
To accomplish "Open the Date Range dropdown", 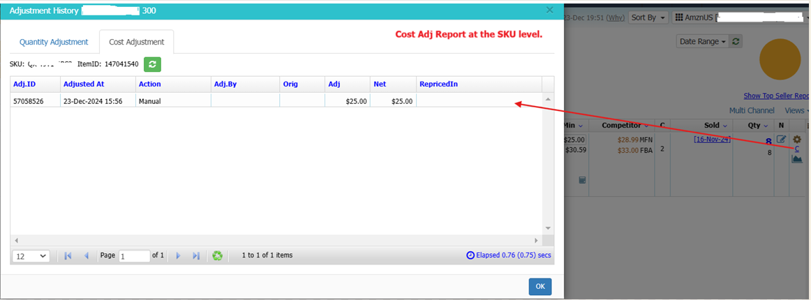I will [x=701, y=41].
